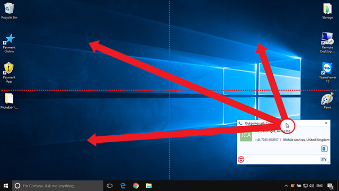Expand the hidden system tray icons
339x191 pixels.
pos(286,186)
